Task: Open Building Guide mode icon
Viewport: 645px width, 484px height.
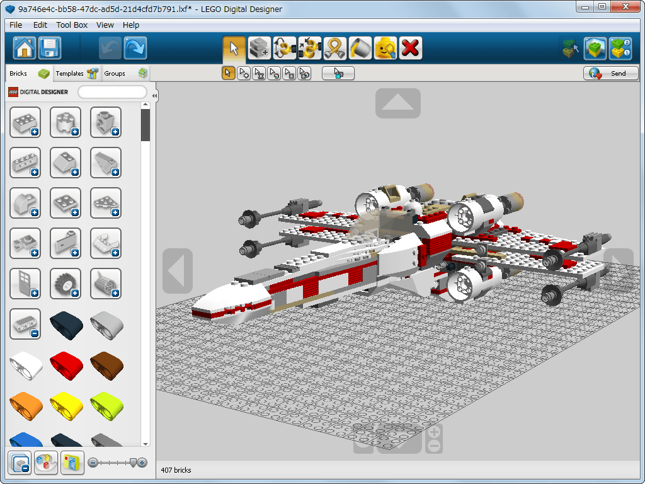Action: (620, 49)
